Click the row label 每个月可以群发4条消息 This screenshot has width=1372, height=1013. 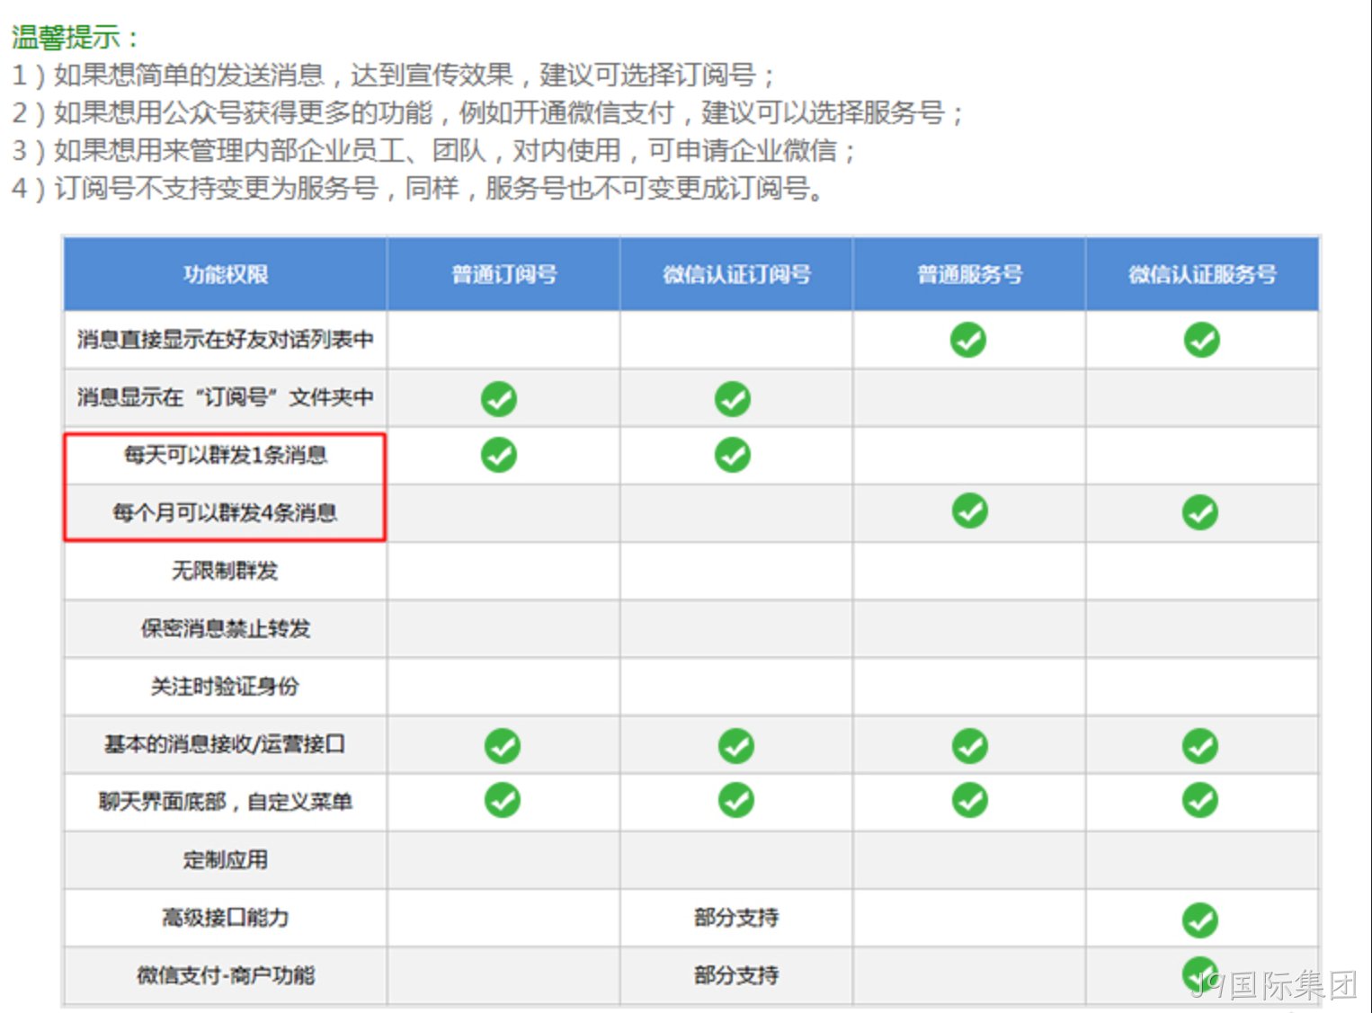[226, 512]
